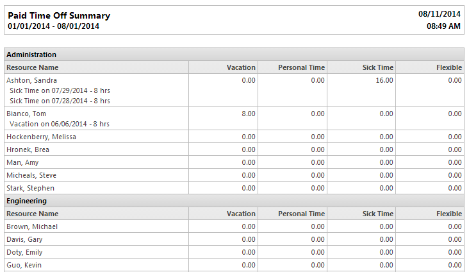Select the Sick Time on 07/29/2014 entry
Screen dimensions: 469x272
coord(60,90)
